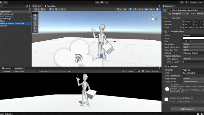Select the Scale tool
Viewport: 204px width, 115px height.
pos(35,25)
